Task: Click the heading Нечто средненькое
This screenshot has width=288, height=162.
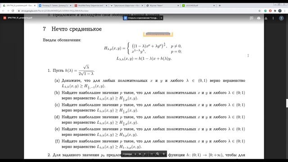Action: (x=76, y=29)
